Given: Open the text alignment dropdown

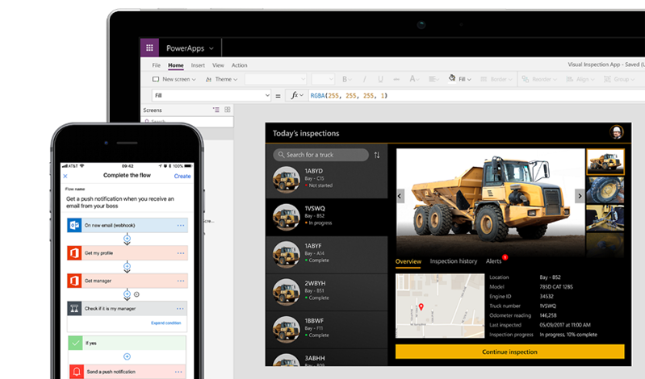Looking at the screenshot, I should point(434,79).
